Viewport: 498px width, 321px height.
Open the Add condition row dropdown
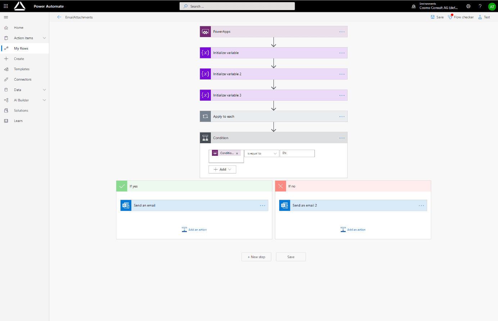click(222, 169)
